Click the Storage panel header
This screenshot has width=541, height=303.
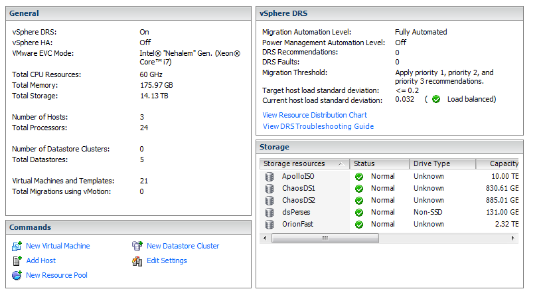coord(390,148)
